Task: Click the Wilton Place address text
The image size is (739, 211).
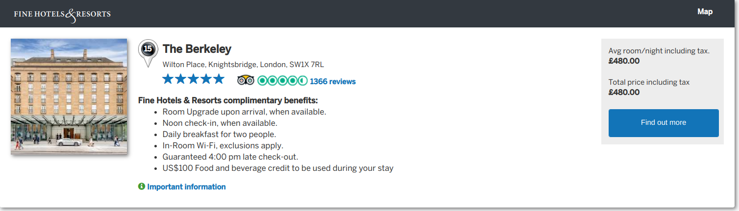Action: [x=243, y=65]
